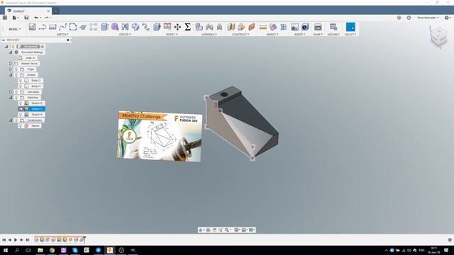Select the Create Sketch tool
454x255 pixels.
[32, 27]
